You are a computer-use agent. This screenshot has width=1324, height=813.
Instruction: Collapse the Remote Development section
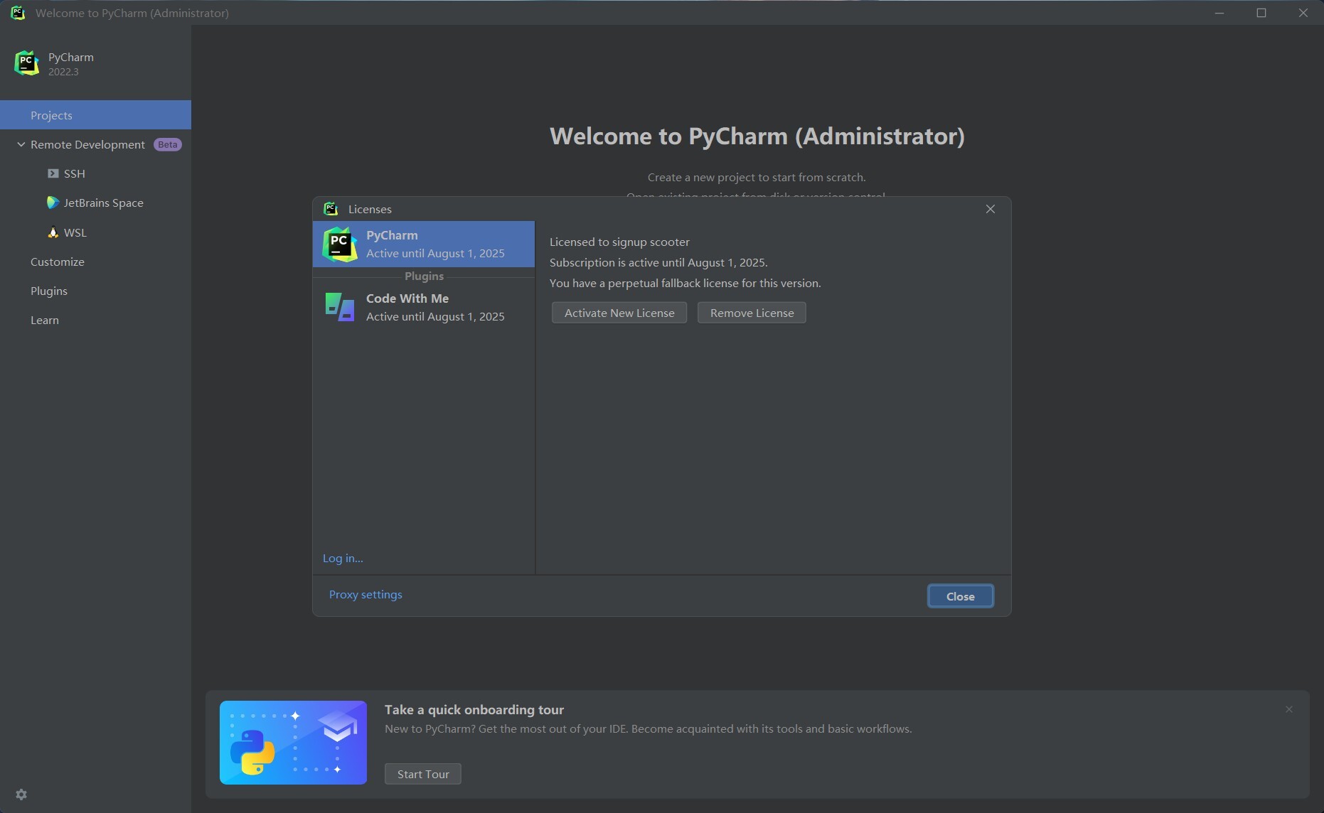(21, 144)
